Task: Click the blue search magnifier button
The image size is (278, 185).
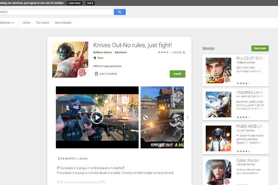Action: point(120,12)
